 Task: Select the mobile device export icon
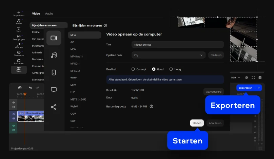[x=54, y=72]
